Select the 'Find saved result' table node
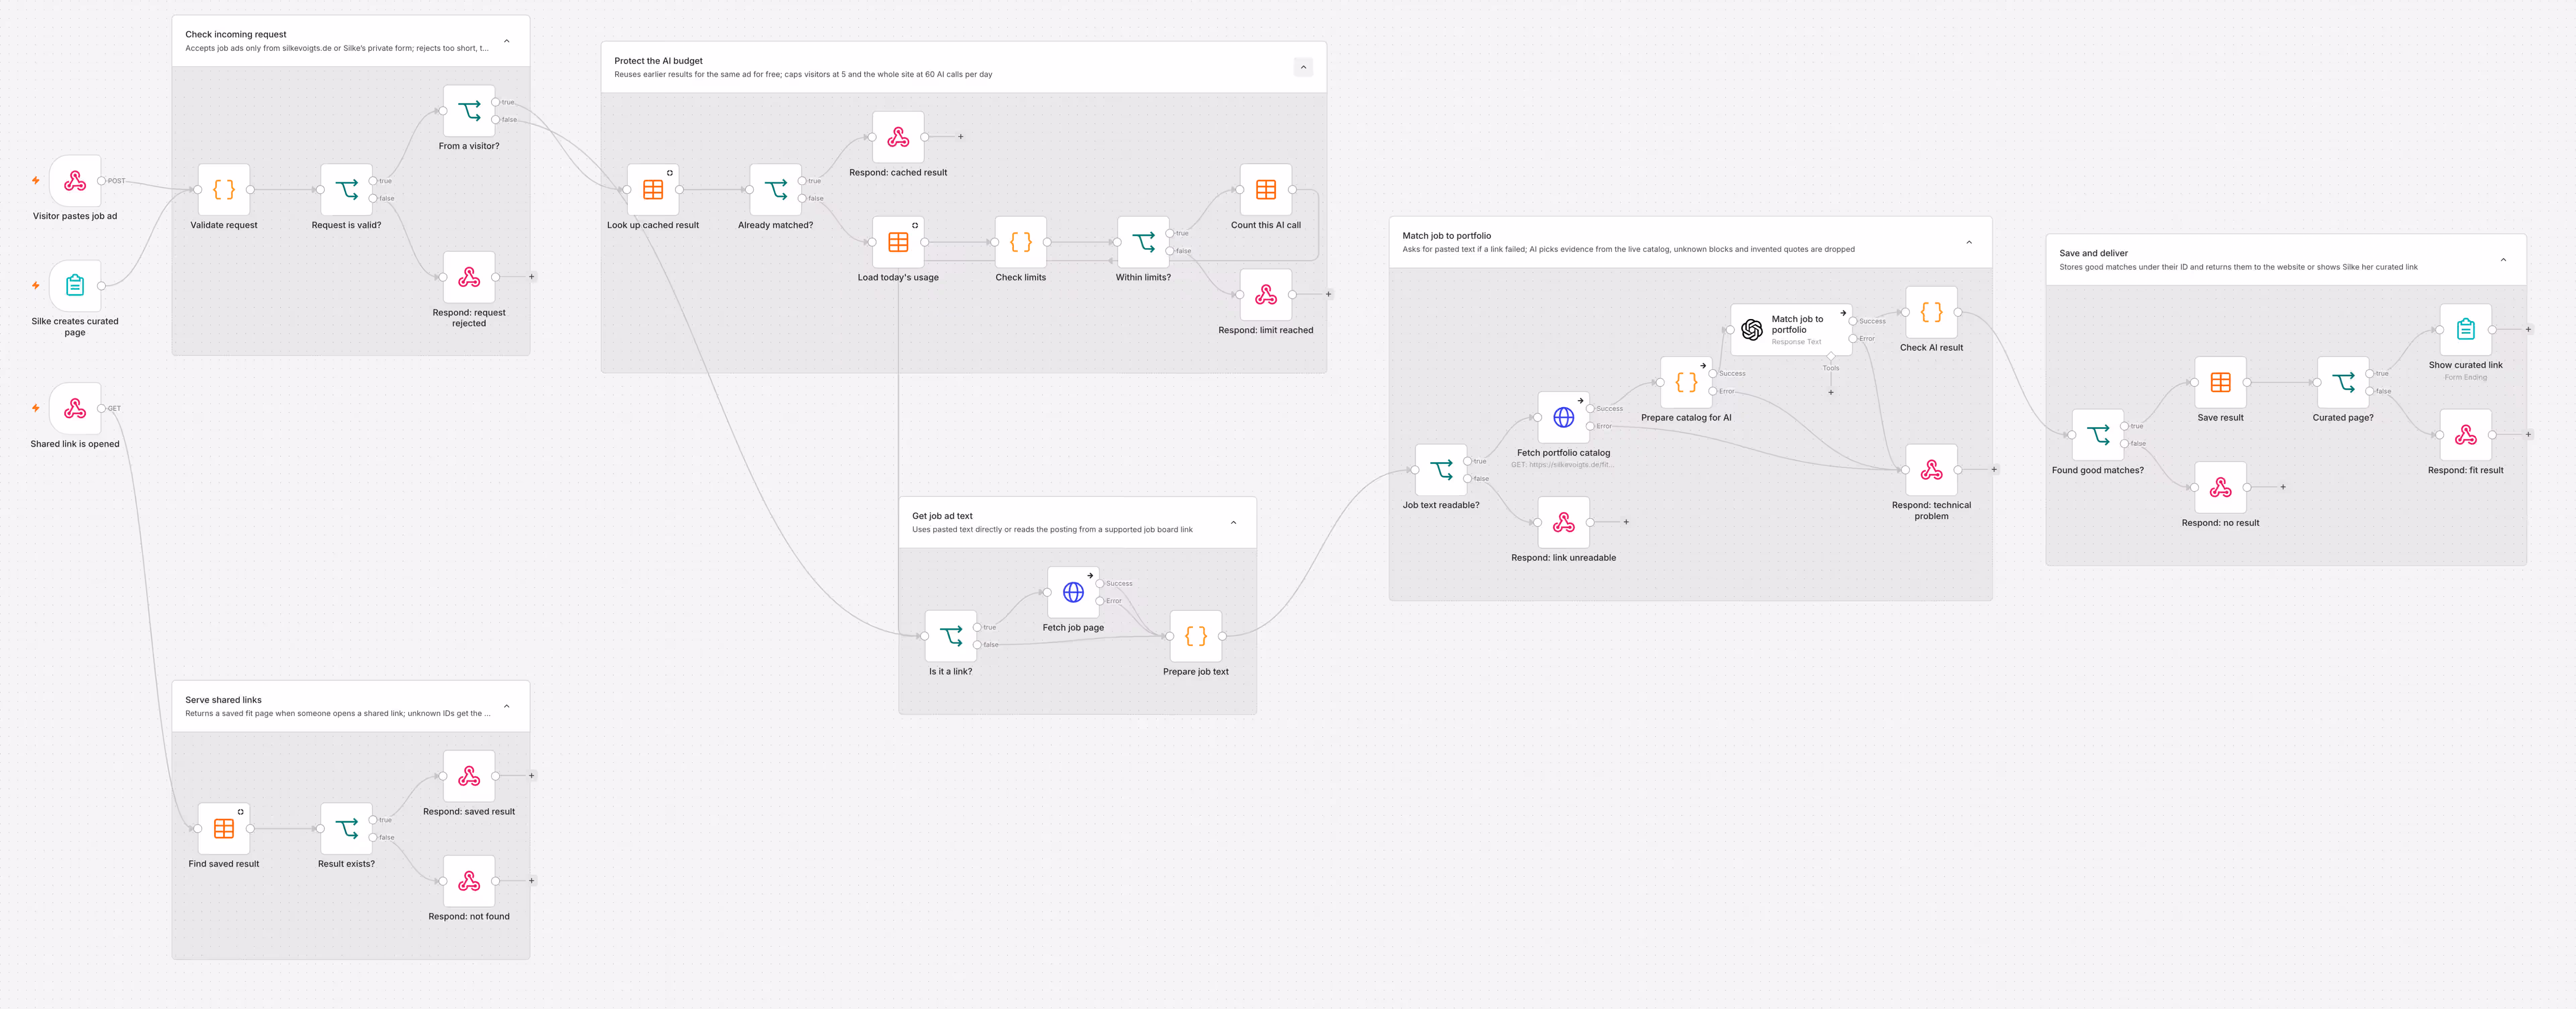Screen dimensions: 2576x1009 [224, 828]
